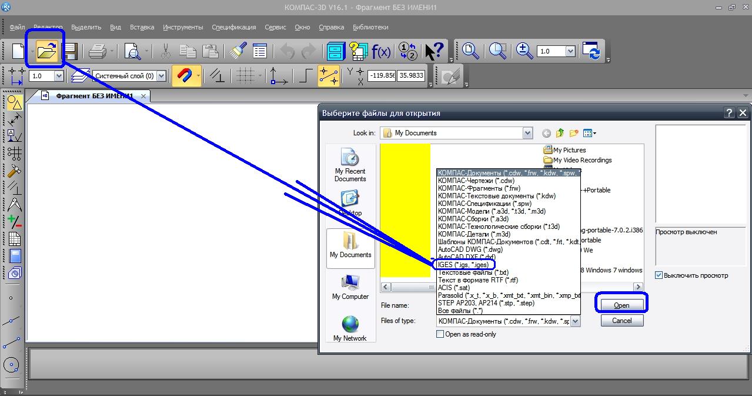Expand the 'Files of type' dropdown arrow

click(575, 321)
